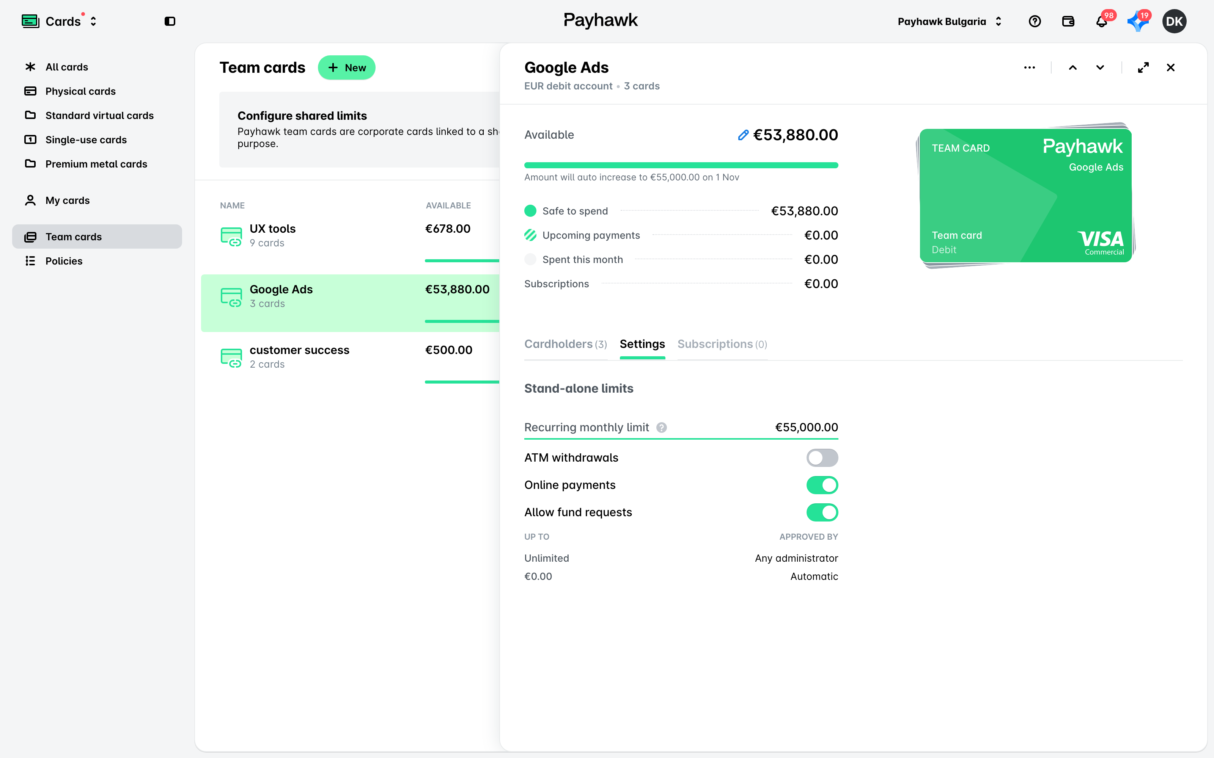Switch to the Cardholders tab

pyautogui.click(x=565, y=345)
